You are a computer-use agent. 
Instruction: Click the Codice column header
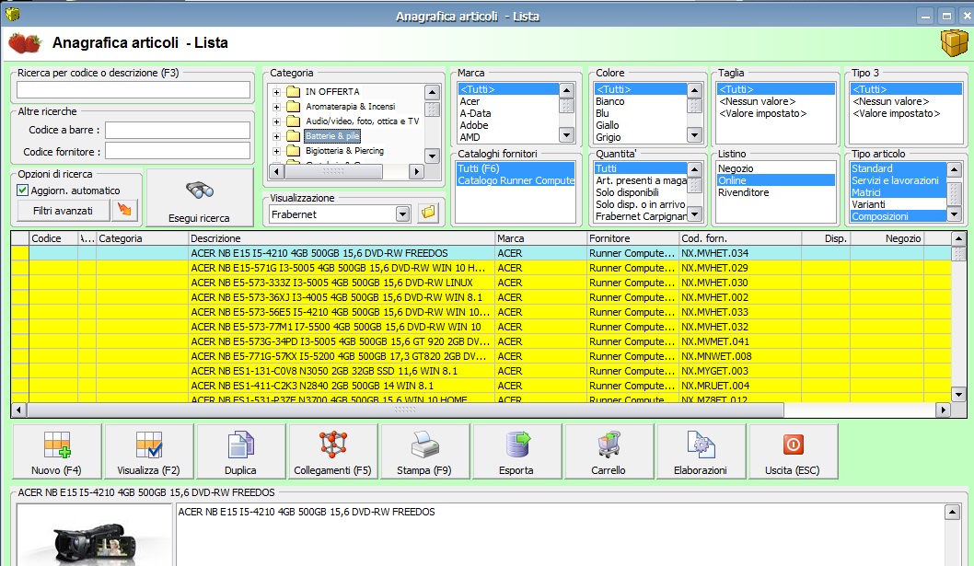(x=53, y=238)
